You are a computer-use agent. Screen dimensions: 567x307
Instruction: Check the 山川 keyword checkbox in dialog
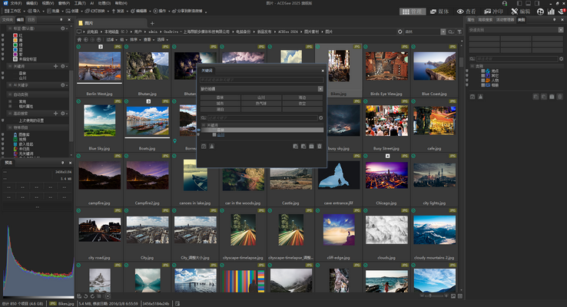pos(214,134)
